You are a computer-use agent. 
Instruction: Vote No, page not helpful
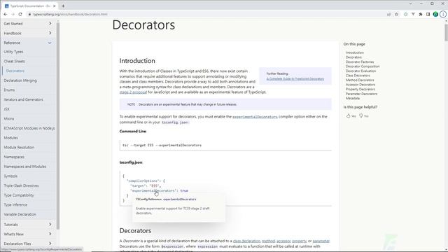pyautogui.click(x=364, y=116)
